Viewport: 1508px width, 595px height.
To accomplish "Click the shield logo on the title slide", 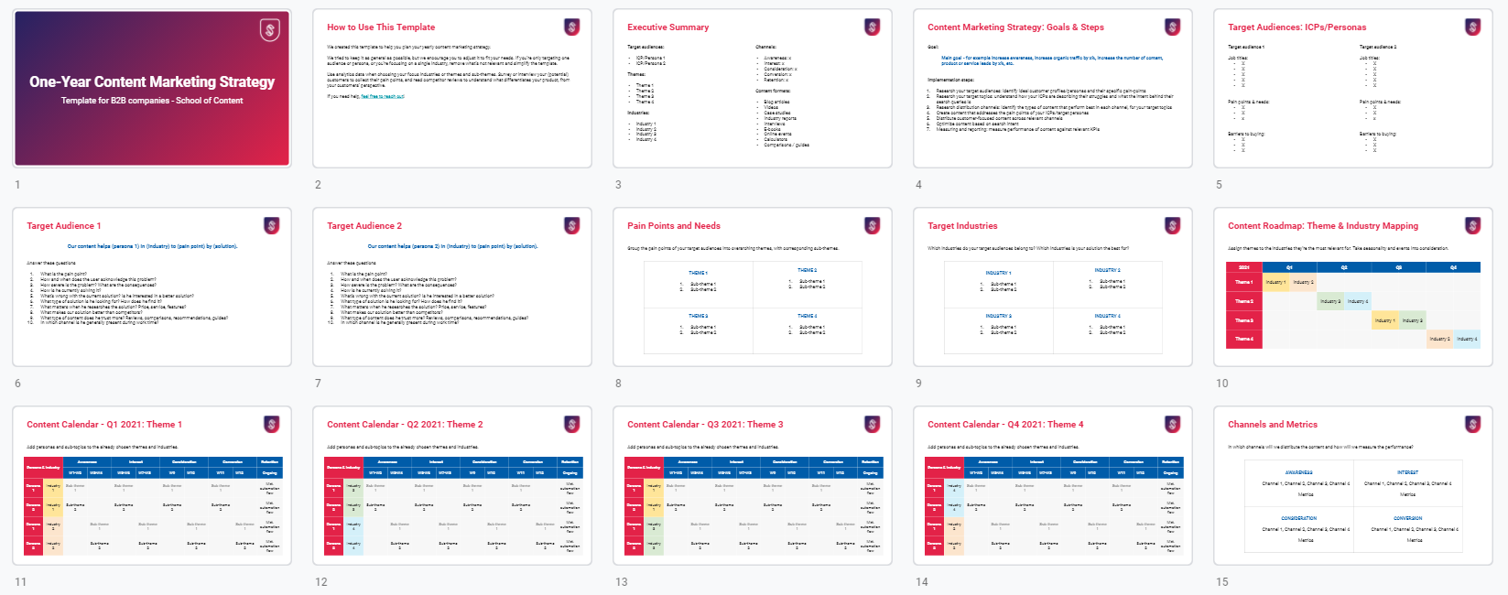I will pyautogui.click(x=270, y=30).
